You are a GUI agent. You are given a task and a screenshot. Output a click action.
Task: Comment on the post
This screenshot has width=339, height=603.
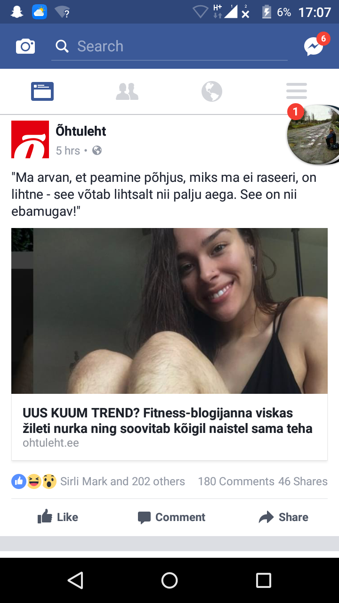pyautogui.click(x=171, y=517)
